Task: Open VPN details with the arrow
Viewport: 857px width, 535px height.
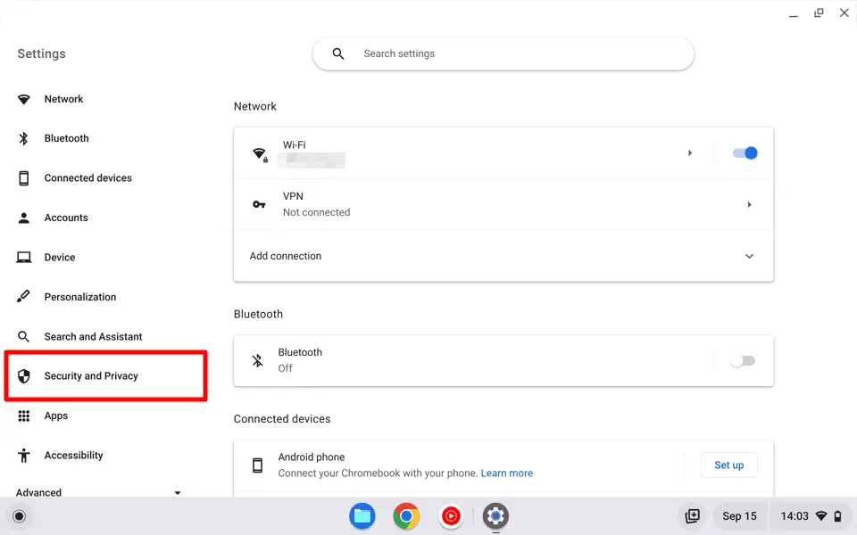Action: coord(749,204)
